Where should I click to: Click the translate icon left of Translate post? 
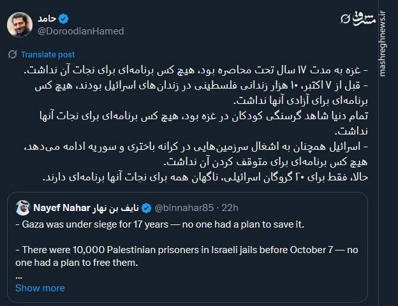pyautogui.click(x=12, y=55)
